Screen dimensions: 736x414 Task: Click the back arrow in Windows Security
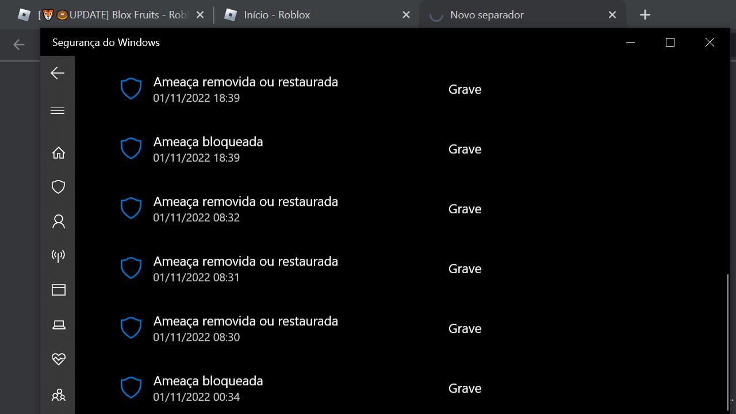(x=57, y=73)
